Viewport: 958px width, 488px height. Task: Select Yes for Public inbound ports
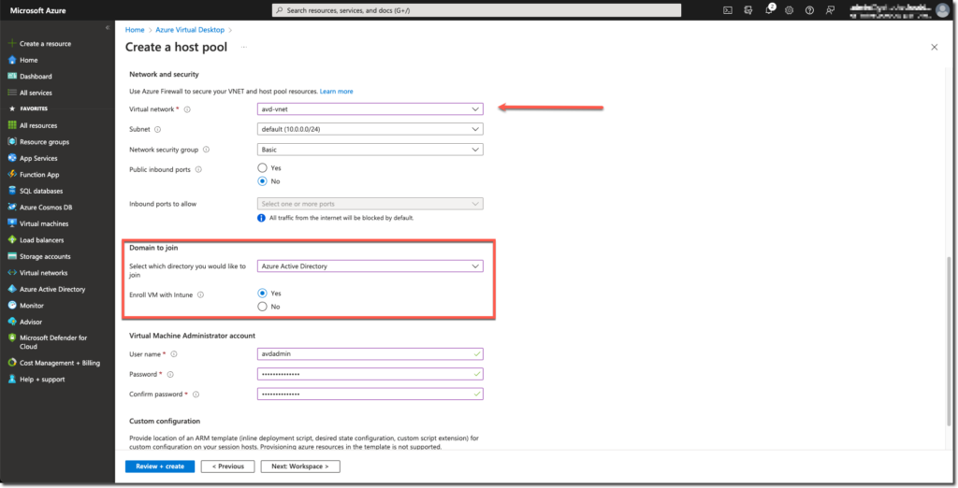point(262,168)
